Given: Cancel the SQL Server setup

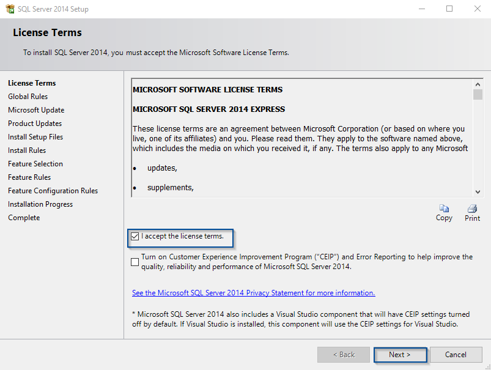Looking at the screenshot, I should pos(456,355).
